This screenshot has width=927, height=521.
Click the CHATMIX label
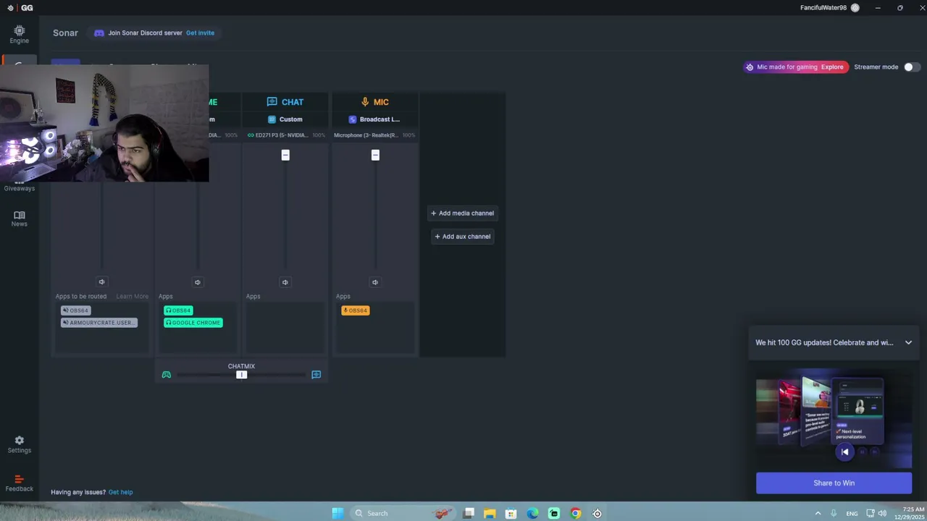pyautogui.click(x=241, y=366)
